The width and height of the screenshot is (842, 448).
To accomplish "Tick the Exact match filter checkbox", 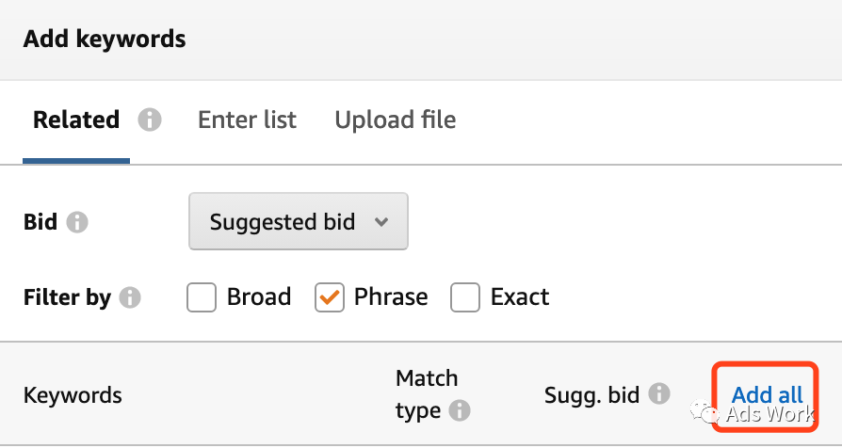I will coord(465,297).
